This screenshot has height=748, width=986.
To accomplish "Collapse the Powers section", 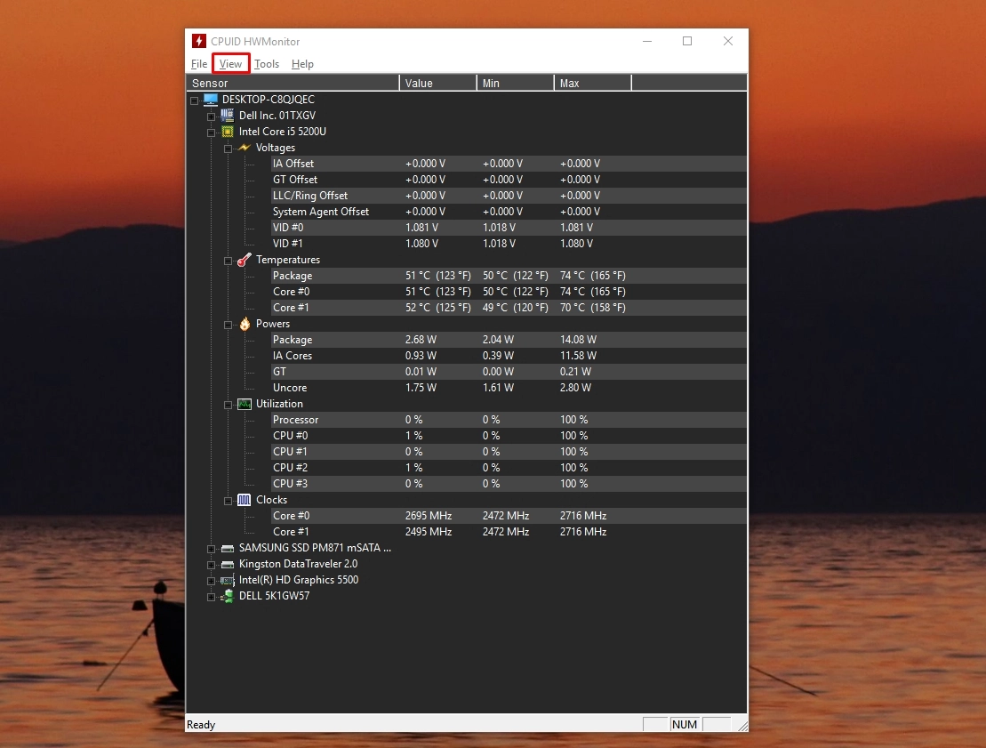I will coord(228,325).
